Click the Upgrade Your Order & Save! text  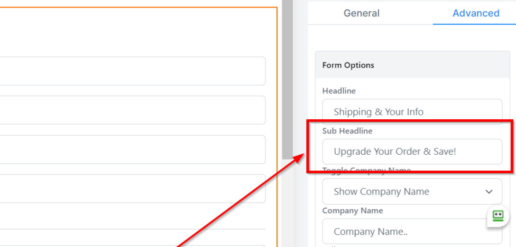click(395, 151)
